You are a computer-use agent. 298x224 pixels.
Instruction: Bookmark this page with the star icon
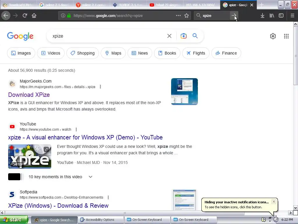pyautogui.click(x=187, y=15)
